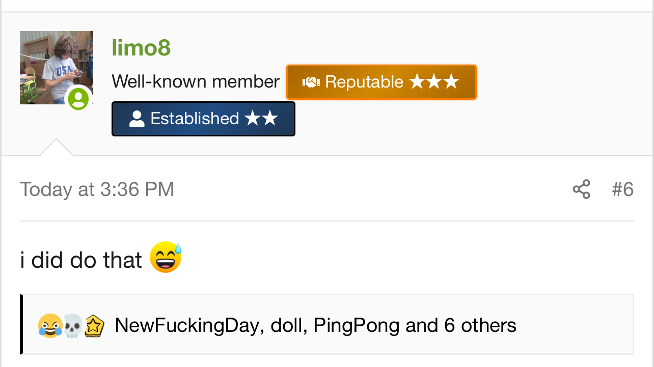Image resolution: width=654 pixels, height=367 pixels.
Task: Select the skull reaction emoji
Action: pyautogui.click(x=72, y=326)
